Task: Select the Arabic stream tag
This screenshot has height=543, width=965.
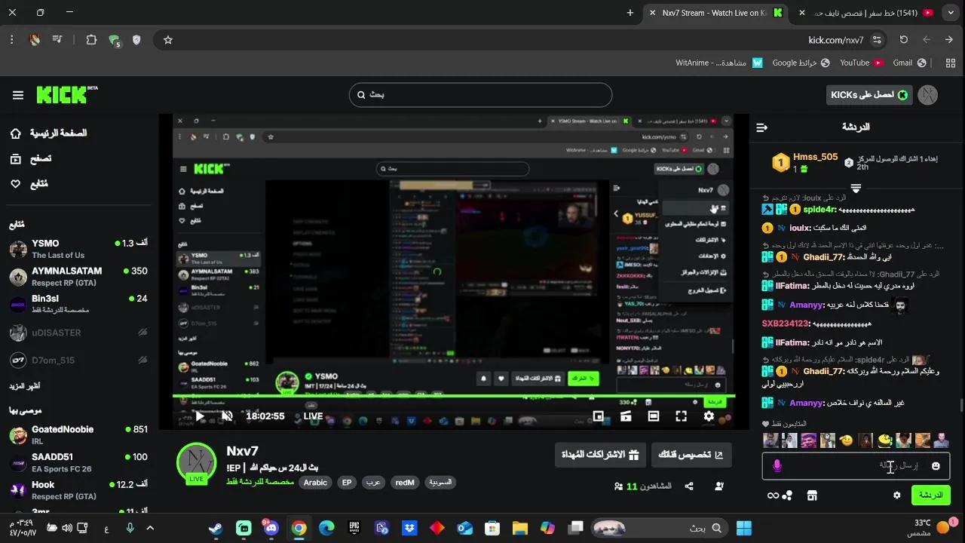Action: [315, 483]
